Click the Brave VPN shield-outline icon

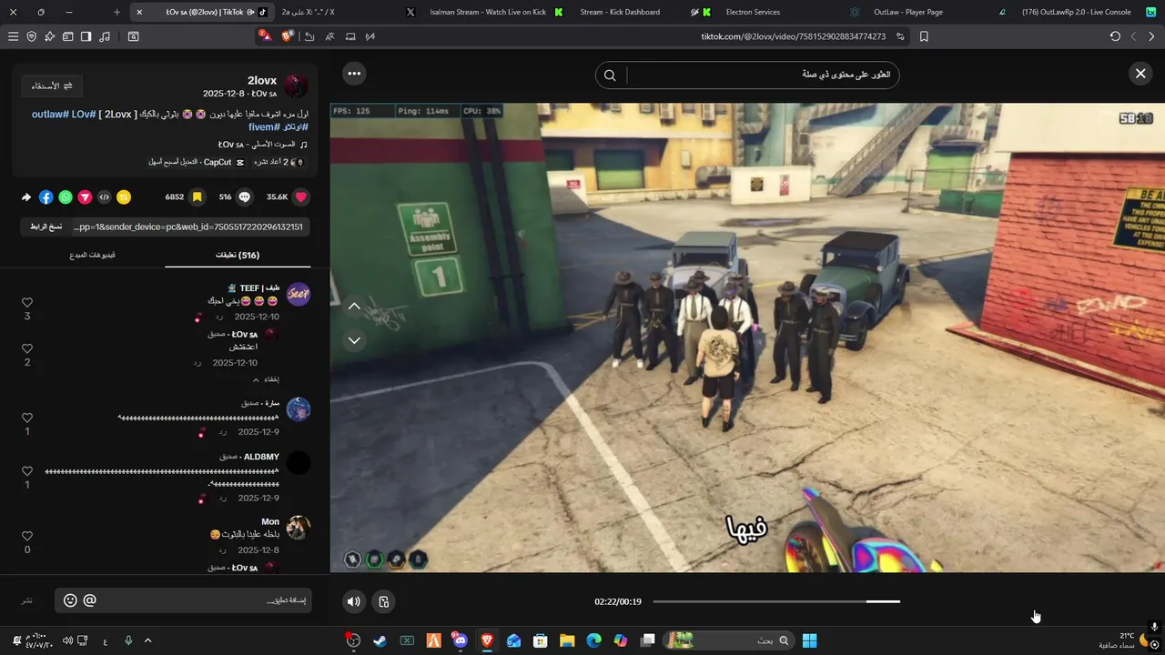tap(32, 36)
